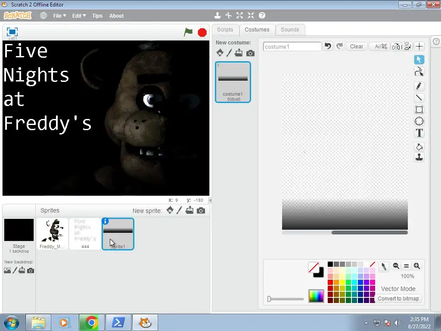Click the red stop sign
This screenshot has height=331, width=441.
click(x=202, y=32)
